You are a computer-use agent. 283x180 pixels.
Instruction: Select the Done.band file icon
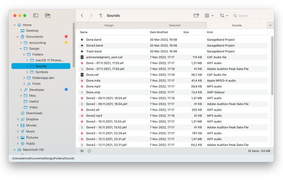click(82, 40)
